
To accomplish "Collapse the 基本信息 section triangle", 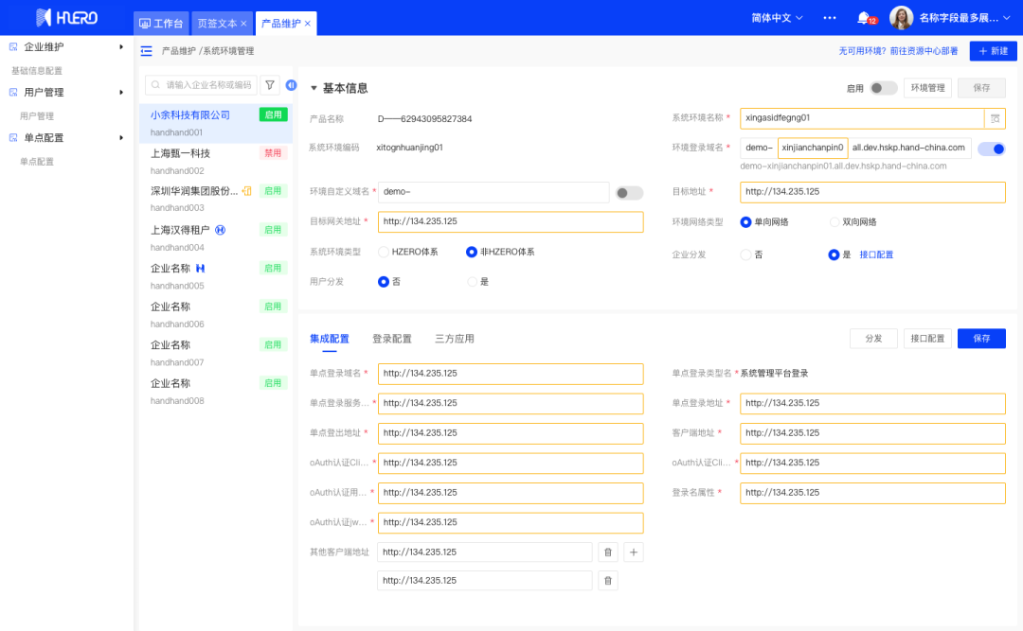I will (314, 89).
